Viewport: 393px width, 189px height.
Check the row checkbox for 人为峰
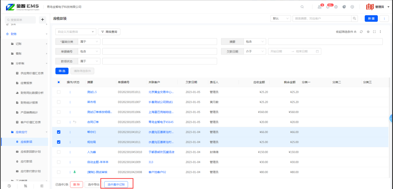pos(59,152)
